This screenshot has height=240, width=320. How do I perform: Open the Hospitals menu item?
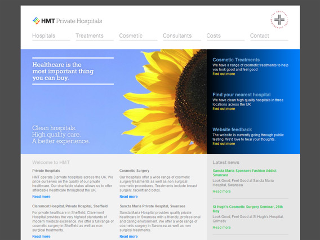pyautogui.click(x=44, y=35)
